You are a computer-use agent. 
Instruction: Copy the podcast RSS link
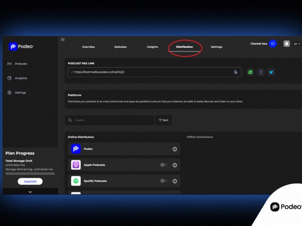pyautogui.click(x=235, y=72)
